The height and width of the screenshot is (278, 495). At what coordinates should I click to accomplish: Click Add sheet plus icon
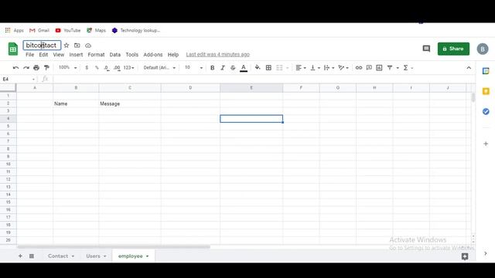coord(20,256)
